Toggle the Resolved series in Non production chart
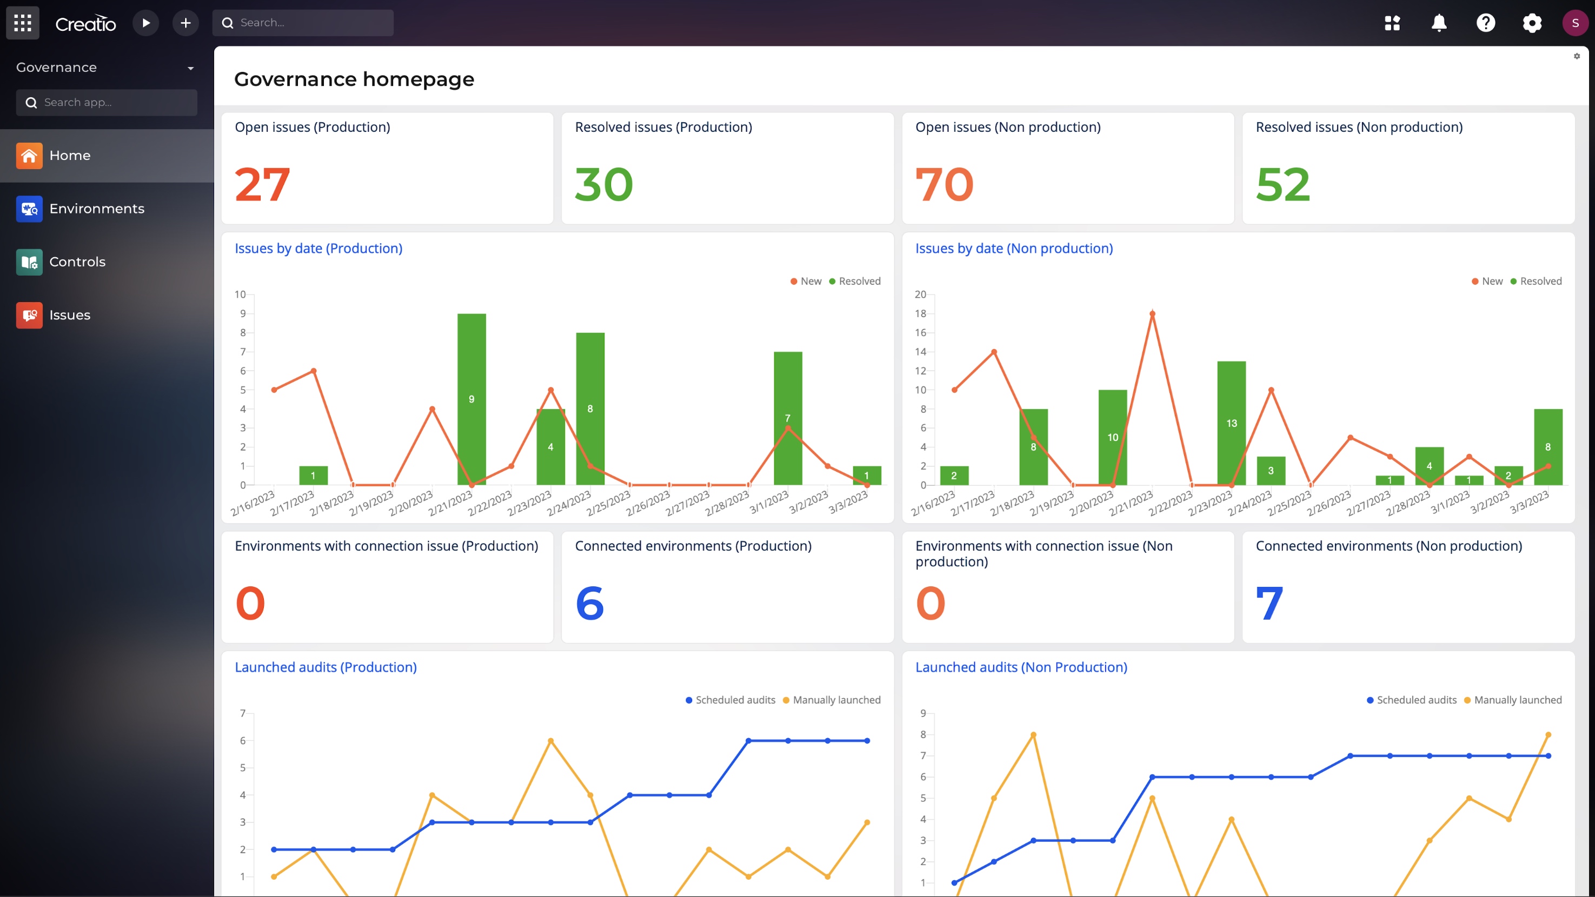 tap(1537, 281)
